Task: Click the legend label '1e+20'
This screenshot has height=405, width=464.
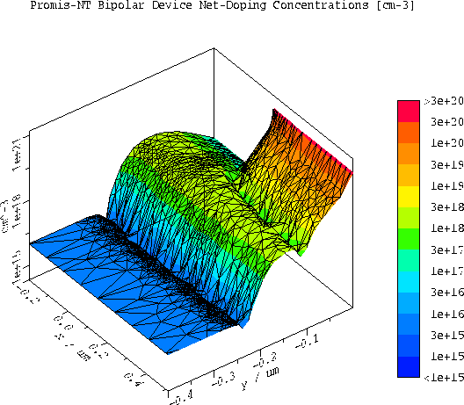Action: [446, 143]
